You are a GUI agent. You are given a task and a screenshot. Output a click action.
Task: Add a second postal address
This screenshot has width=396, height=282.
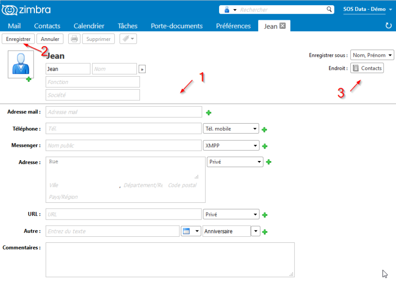coord(268,162)
